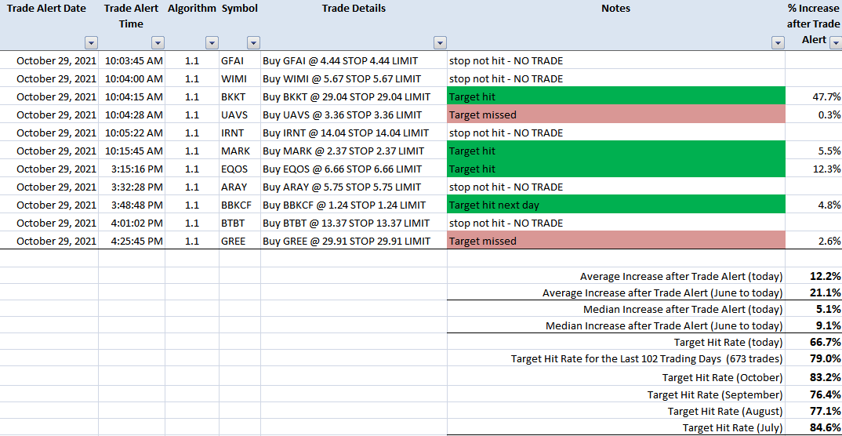This screenshot has height=436, width=842.
Task: Click the Average Increase after Trade Alert (today) label
Action: pos(681,277)
